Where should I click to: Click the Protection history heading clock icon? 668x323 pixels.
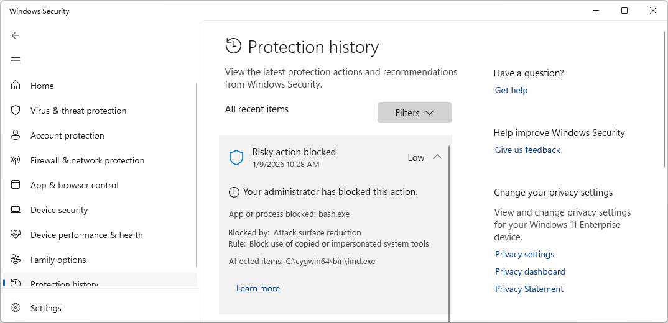[233, 46]
